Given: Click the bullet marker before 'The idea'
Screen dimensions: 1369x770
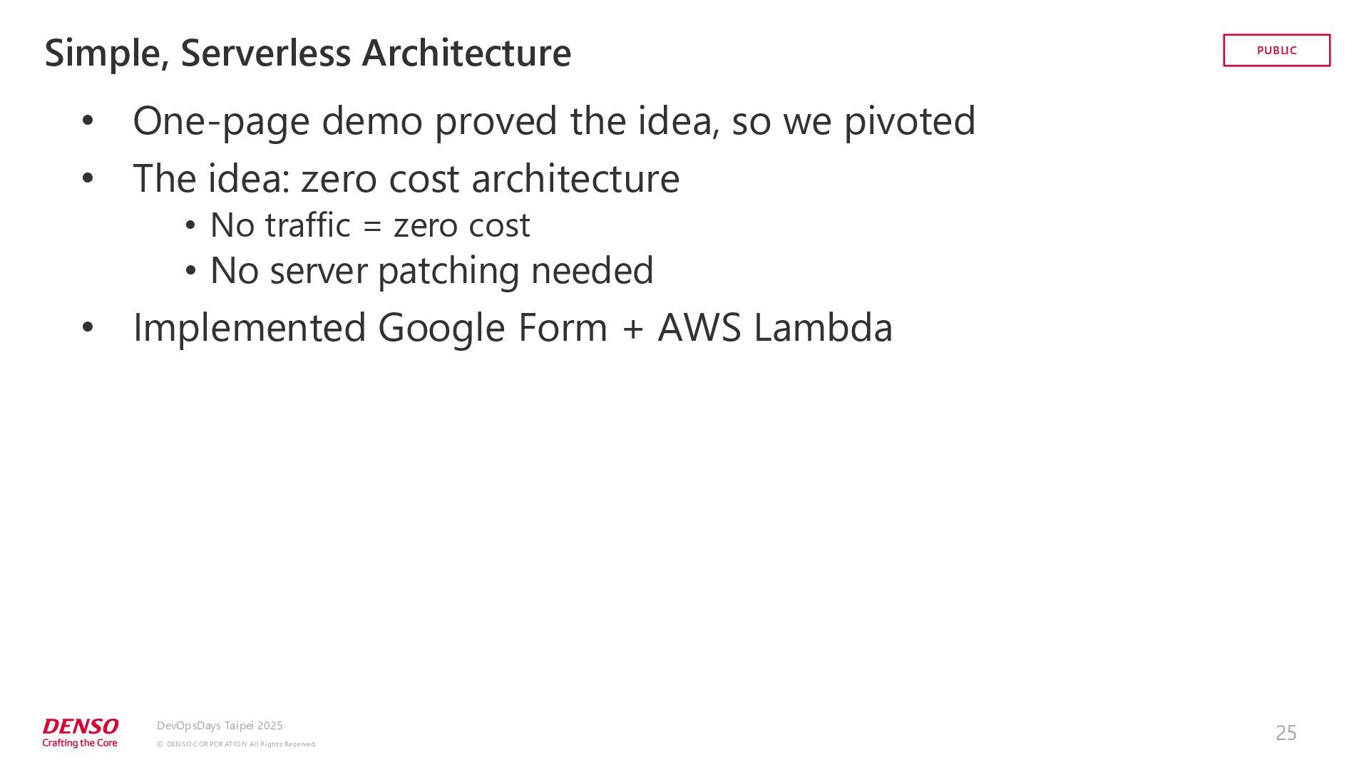Looking at the screenshot, I should pyautogui.click(x=88, y=178).
